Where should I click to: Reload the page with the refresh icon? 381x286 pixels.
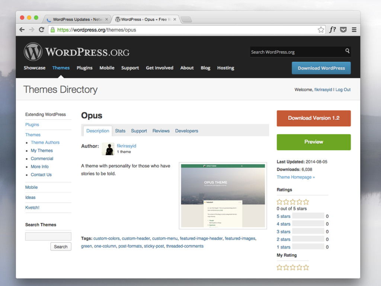pyautogui.click(x=42, y=30)
